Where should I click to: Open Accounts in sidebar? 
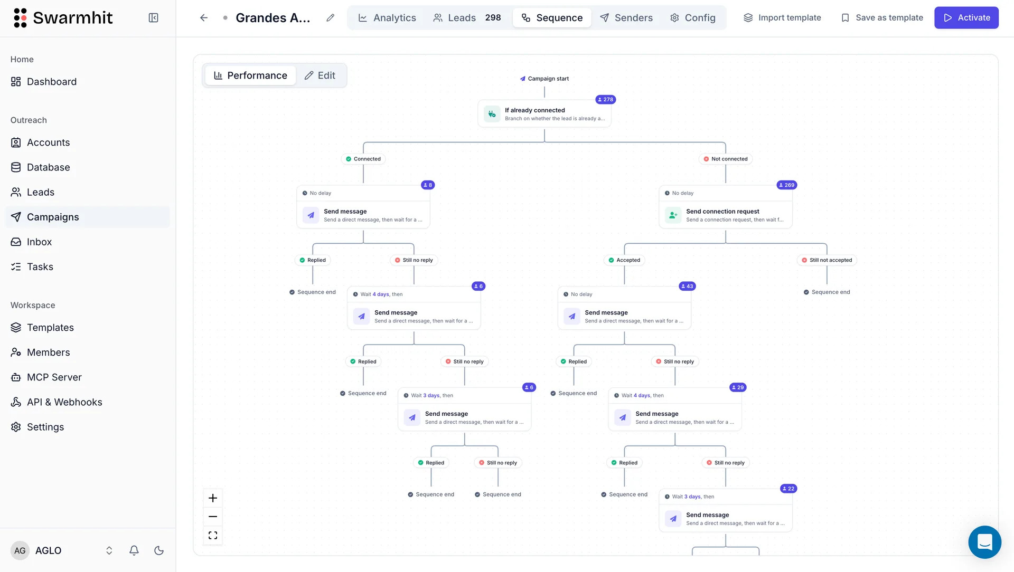point(87,142)
